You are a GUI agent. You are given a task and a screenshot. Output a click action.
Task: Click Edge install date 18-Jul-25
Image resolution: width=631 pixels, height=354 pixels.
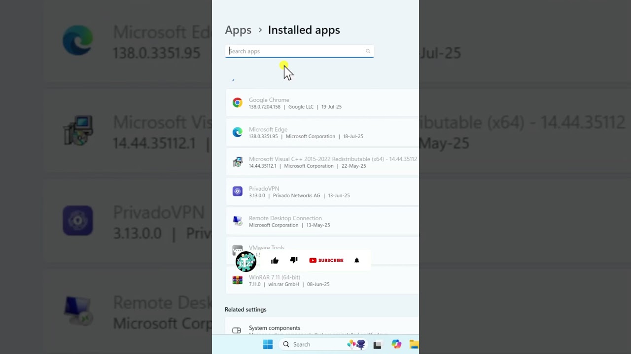pyautogui.click(x=353, y=136)
